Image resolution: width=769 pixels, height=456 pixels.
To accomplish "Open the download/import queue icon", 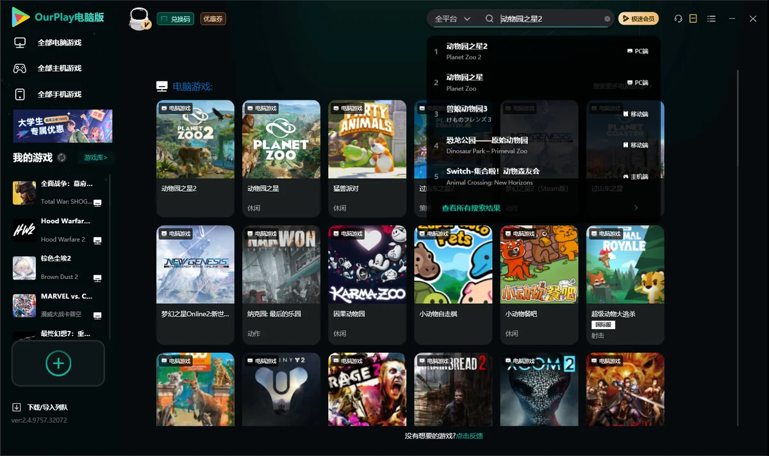I will (x=17, y=407).
